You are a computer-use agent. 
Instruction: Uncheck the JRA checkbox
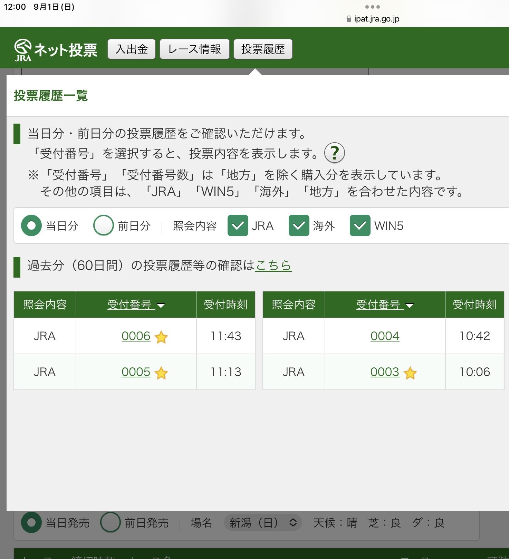pyautogui.click(x=238, y=225)
